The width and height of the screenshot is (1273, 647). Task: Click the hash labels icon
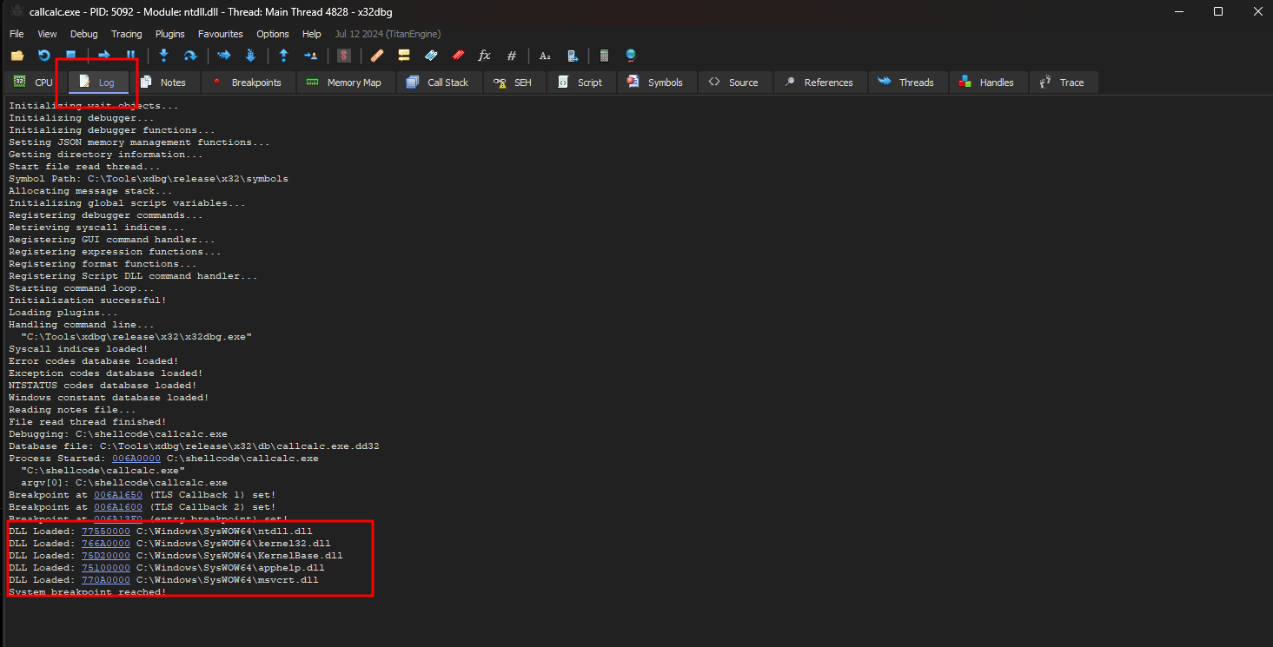click(511, 56)
